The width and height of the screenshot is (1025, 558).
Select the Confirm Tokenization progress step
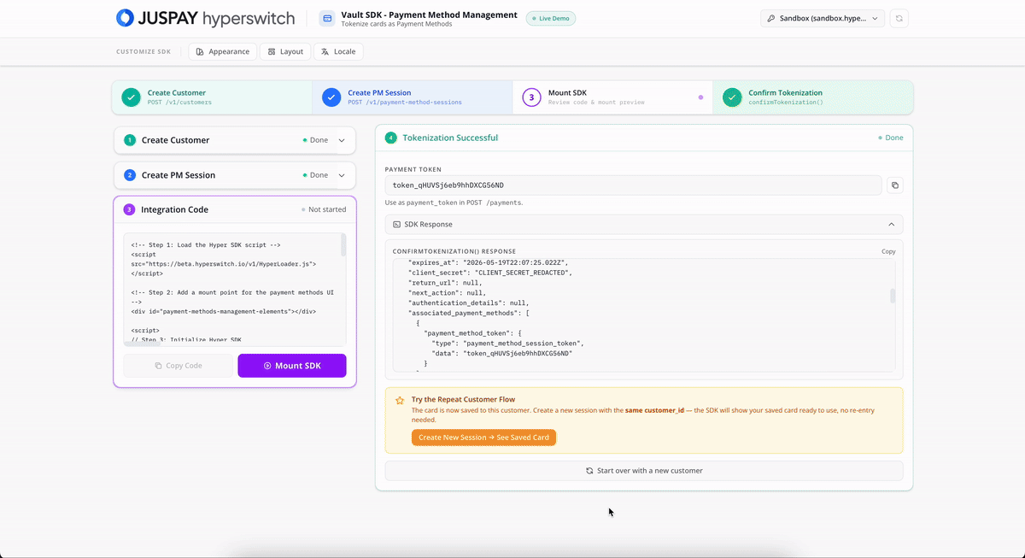click(x=812, y=97)
